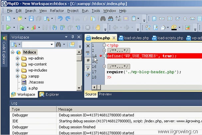The height and width of the screenshot is (135, 202).
Task: Toggle the breakpoint dot on line 14
Action: [x=101, y=56]
